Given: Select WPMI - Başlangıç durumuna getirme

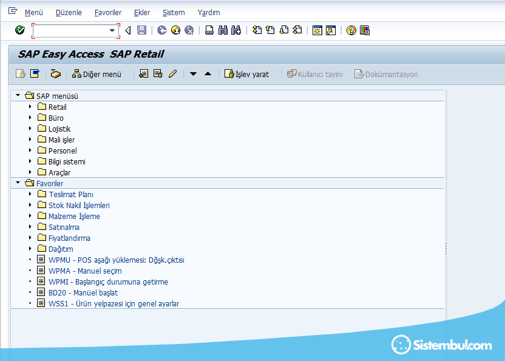Looking at the screenshot, I should [108, 282].
